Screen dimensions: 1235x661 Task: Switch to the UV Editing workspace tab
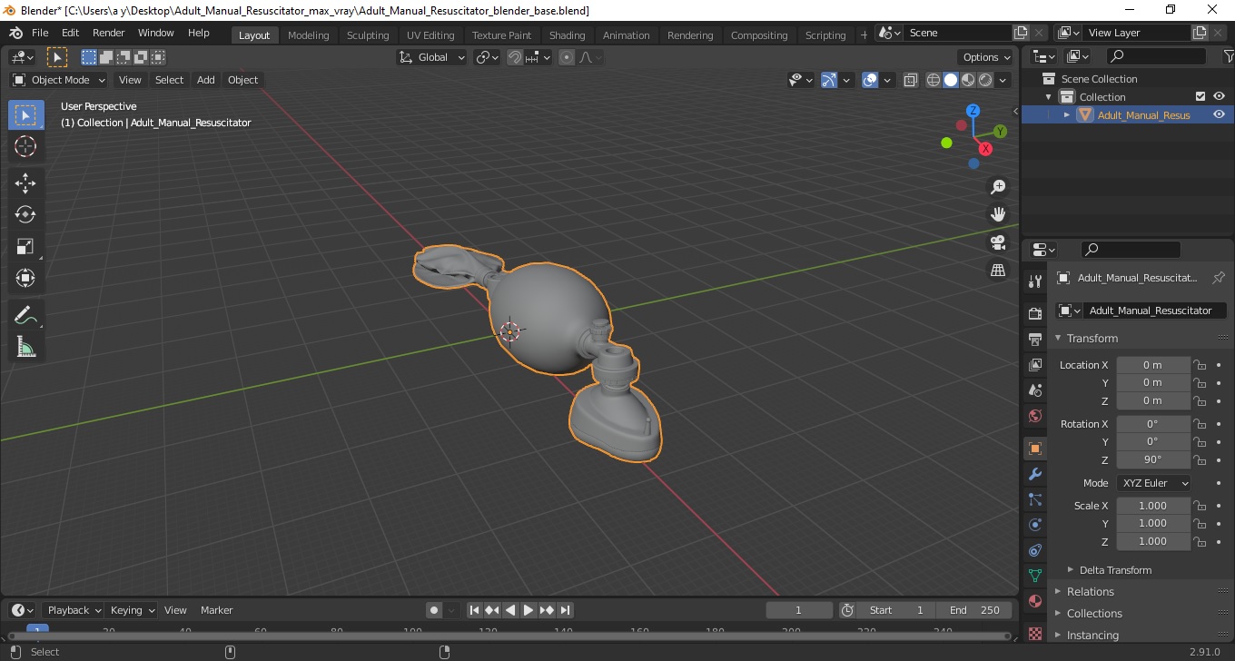click(430, 35)
